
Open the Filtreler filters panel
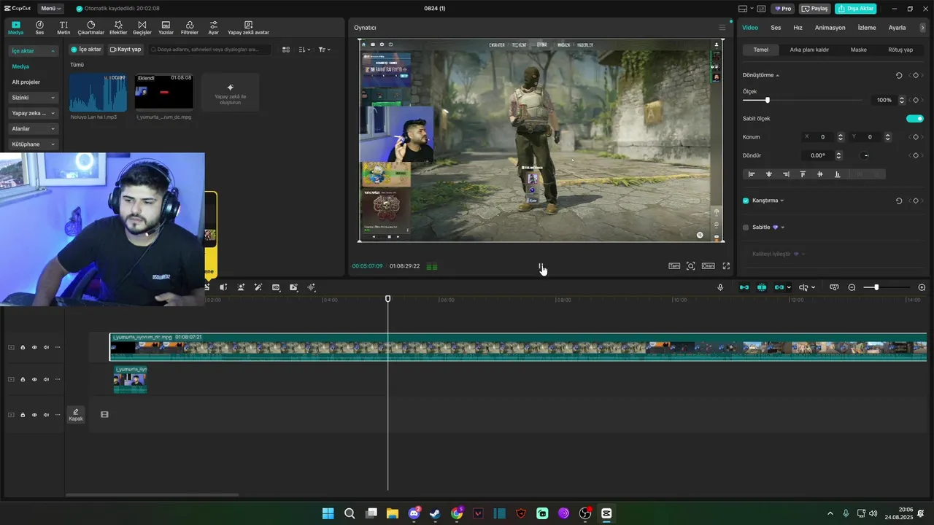click(x=190, y=28)
